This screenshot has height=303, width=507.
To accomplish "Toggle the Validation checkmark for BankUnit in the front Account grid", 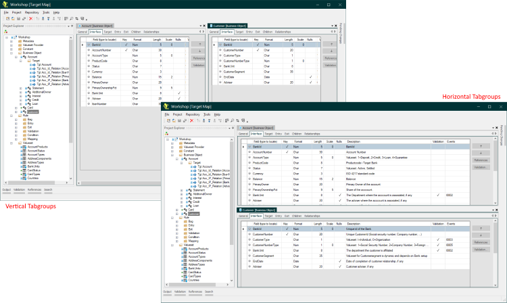I will click(439, 195).
